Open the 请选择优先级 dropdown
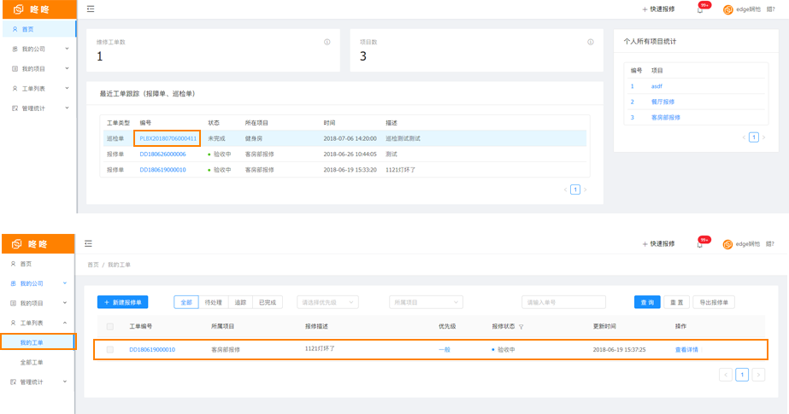 [x=327, y=302]
